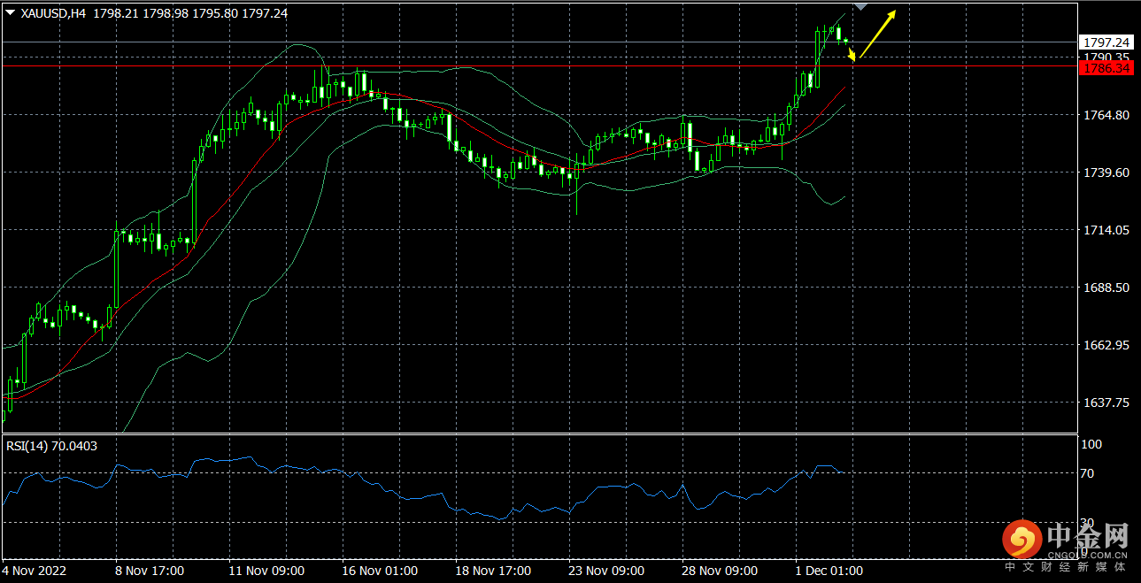
Task: Select the short yellow downward arrow
Action: coord(851,54)
